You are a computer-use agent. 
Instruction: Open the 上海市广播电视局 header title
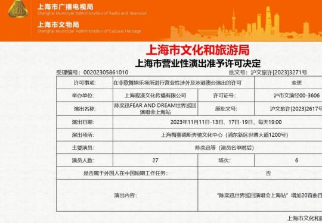(66, 7)
